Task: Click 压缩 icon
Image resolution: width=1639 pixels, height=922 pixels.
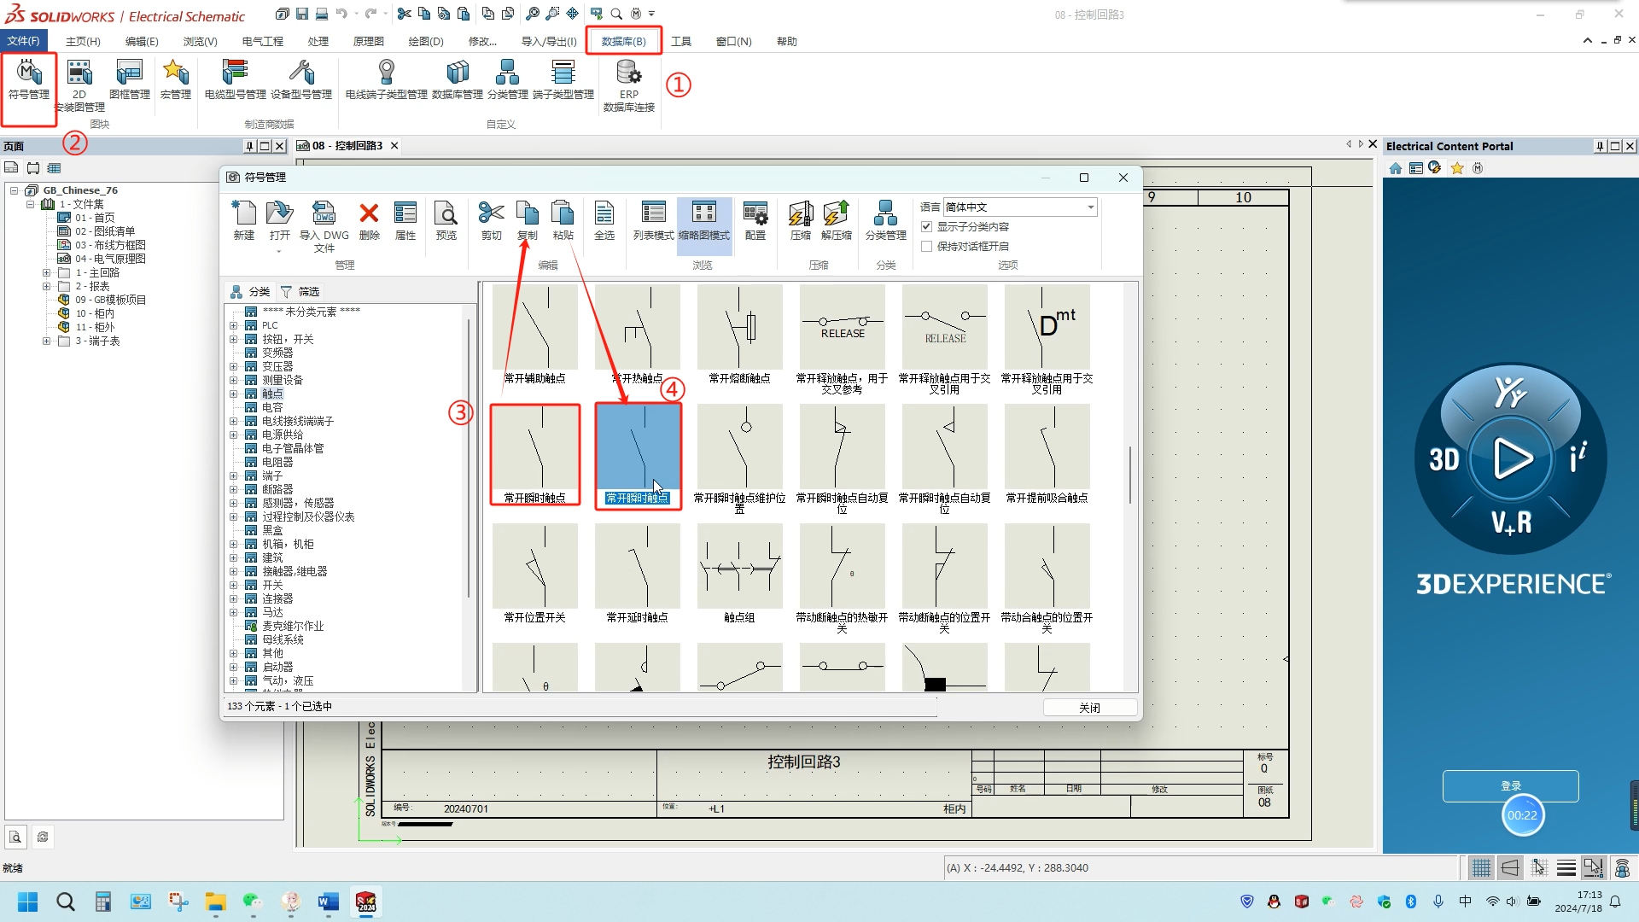Action: click(x=801, y=221)
